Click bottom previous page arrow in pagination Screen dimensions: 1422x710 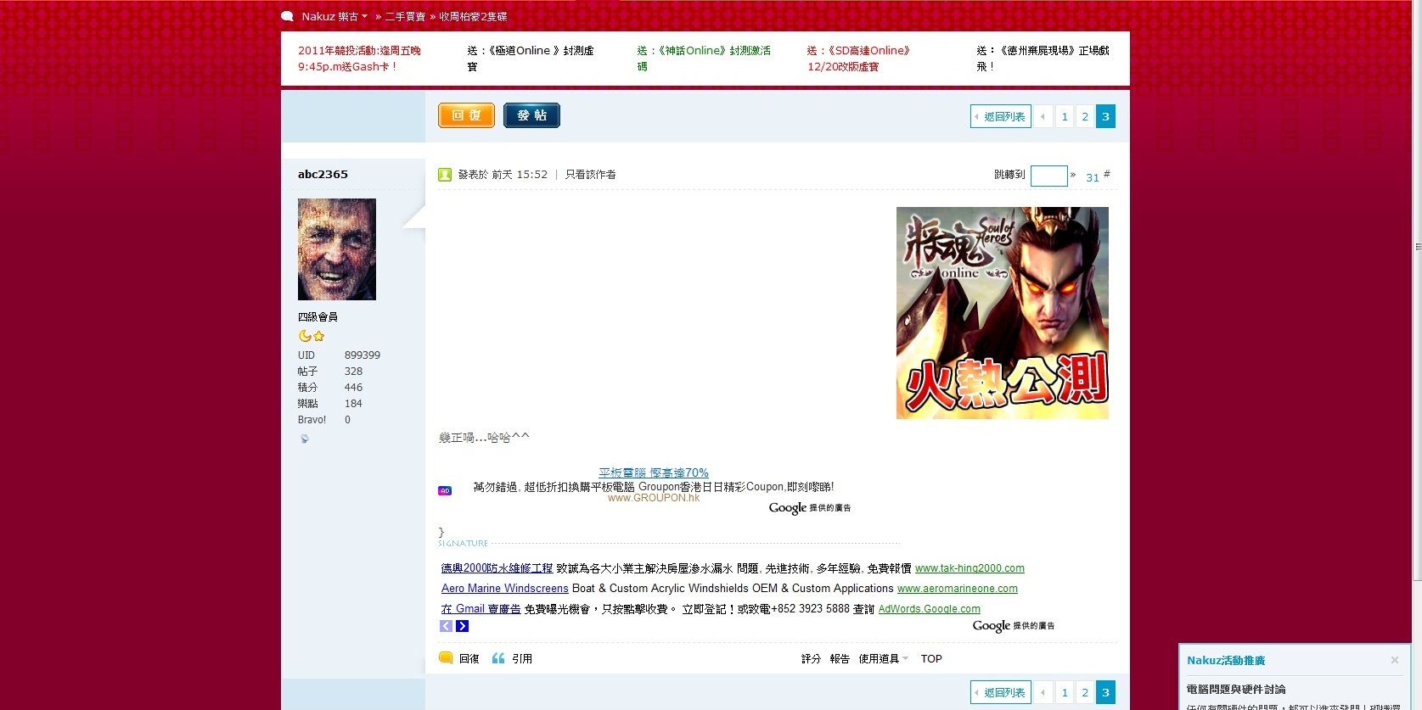1043,692
